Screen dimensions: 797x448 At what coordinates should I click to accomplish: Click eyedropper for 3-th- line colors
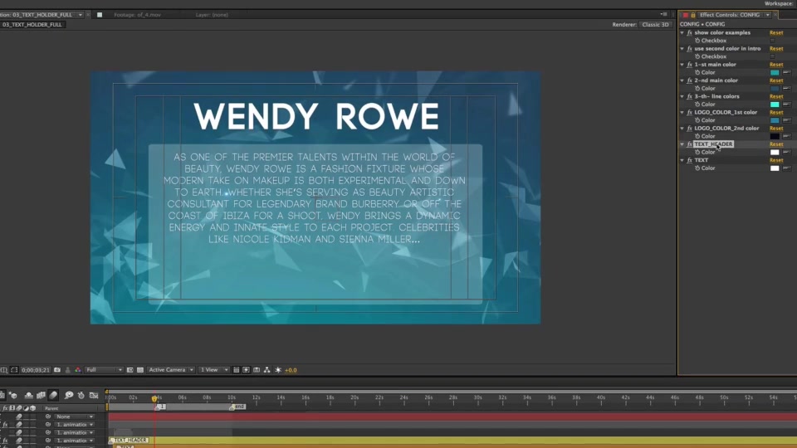[787, 105]
